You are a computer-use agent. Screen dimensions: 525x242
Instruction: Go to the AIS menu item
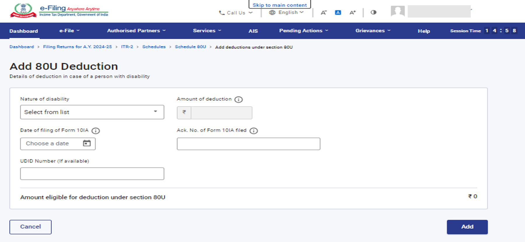pyautogui.click(x=253, y=31)
